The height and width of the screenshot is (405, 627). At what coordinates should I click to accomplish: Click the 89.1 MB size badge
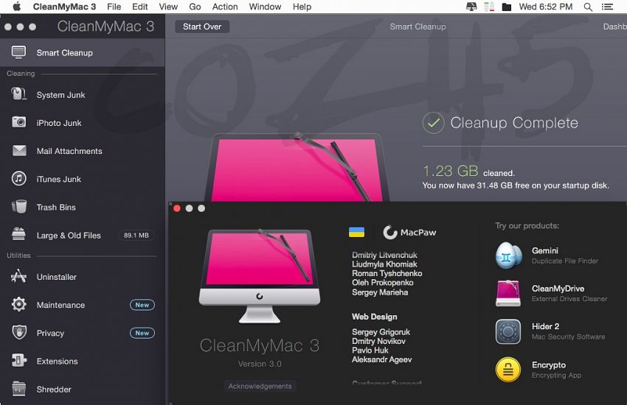click(x=136, y=235)
